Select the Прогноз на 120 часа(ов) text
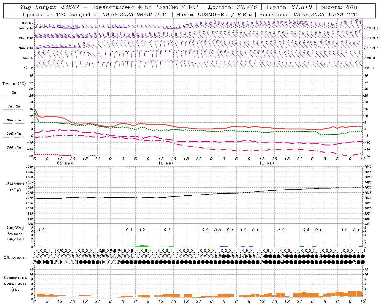This screenshot has width=380, height=304. (57, 15)
